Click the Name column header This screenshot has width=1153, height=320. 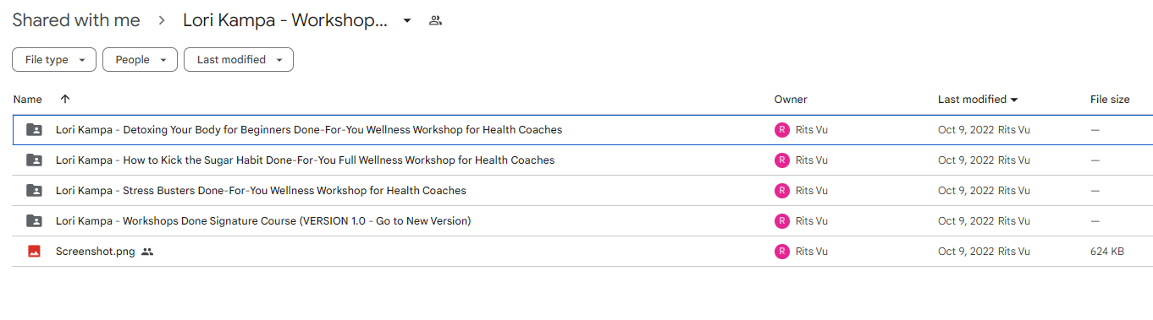(x=28, y=100)
